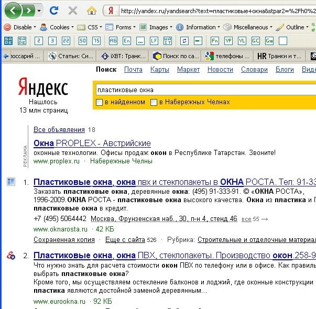This screenshot has width=316, height=309.
Task: Click the green Back arrow button
Action: [13, 10]
